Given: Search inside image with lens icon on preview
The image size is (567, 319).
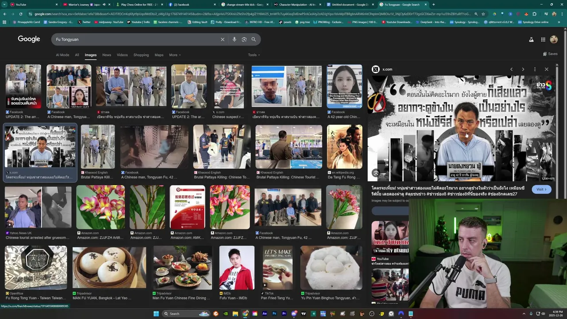Looking at the screenshot, I should [x=376, y=173].
